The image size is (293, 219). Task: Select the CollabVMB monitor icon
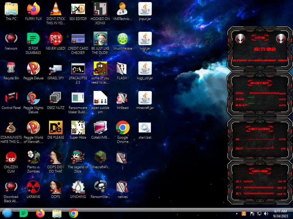(100, 127)
